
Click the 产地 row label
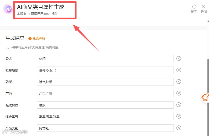click(x=9, y=93)
